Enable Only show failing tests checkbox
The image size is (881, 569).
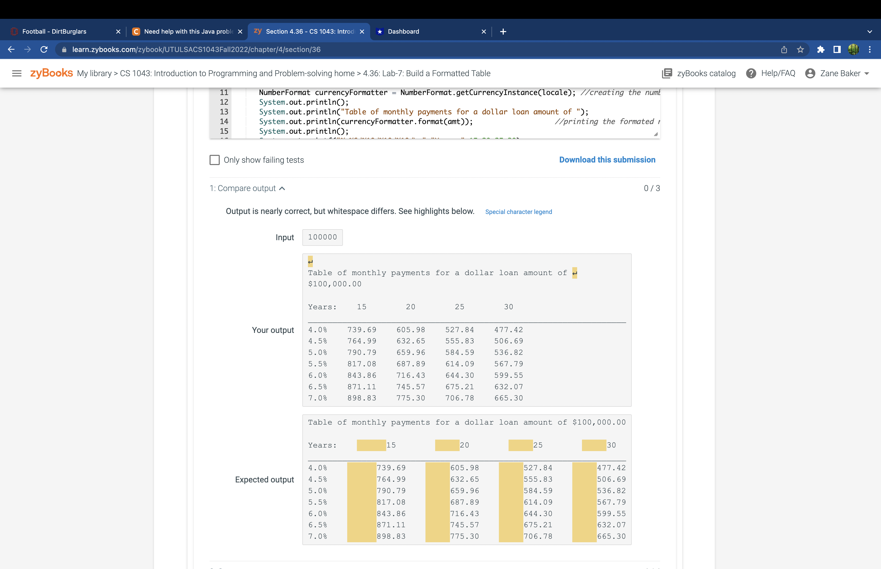pos(214,160)
